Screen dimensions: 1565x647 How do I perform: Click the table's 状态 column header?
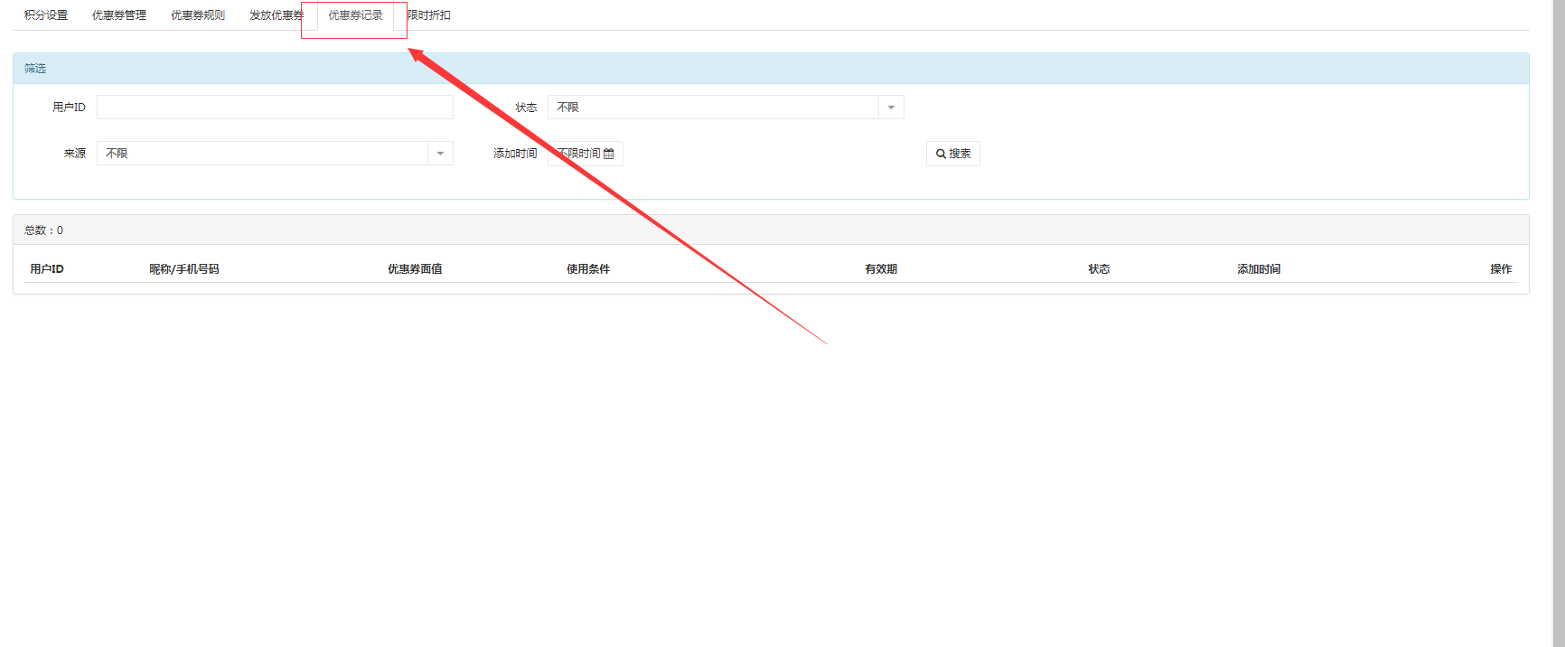tap(1099, 269)
